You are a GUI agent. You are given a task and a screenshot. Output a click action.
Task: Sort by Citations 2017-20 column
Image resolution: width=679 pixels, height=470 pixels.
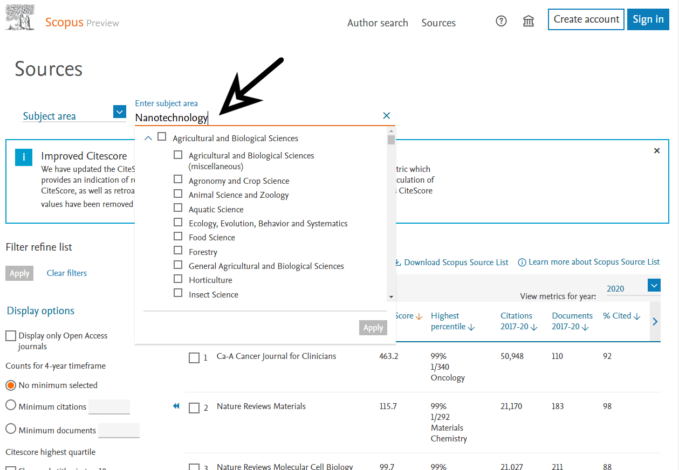[520, 321]
